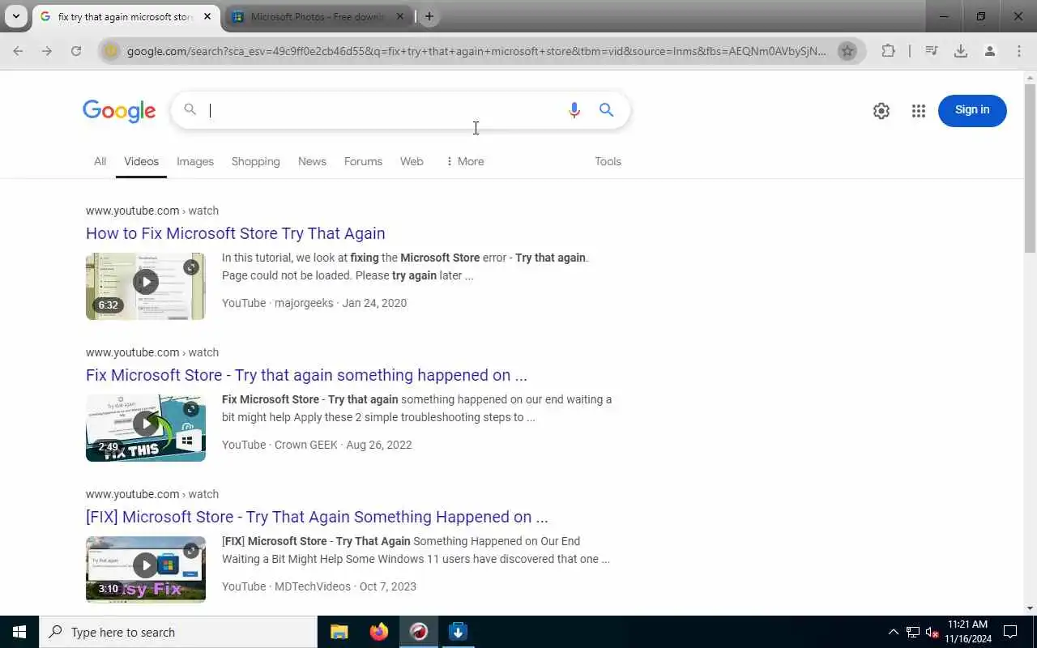Switch to the Microsoft Photos tab
Screen dimensions: 1037x648
pyautogui.click(x=317, y=16)
